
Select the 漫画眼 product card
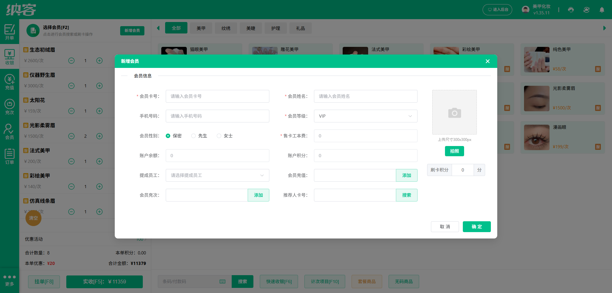point(563,137)
